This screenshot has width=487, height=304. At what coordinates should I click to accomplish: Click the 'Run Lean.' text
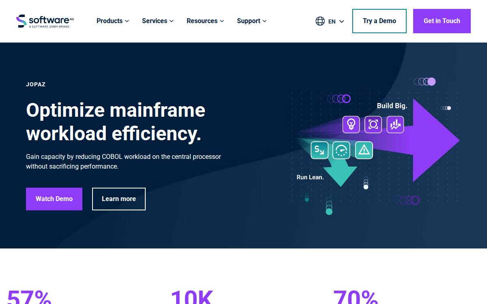310,177
